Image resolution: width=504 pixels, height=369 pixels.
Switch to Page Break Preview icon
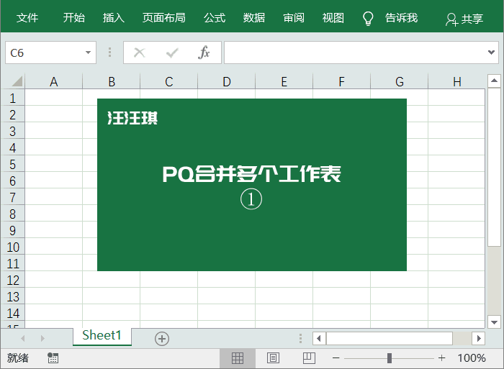(309, 357)
